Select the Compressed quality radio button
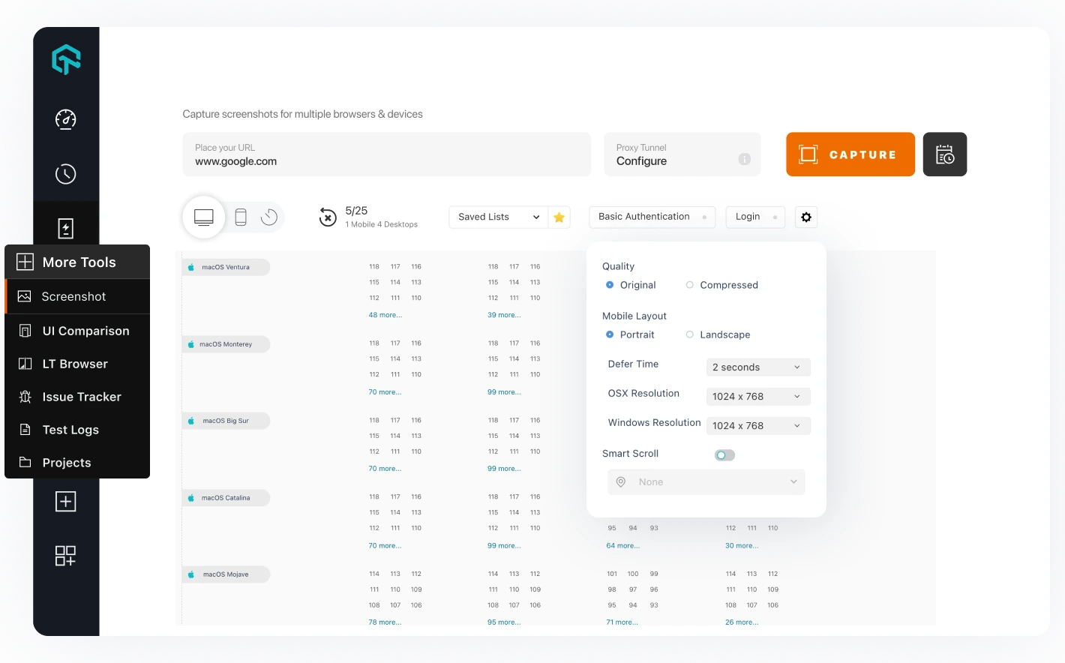 pyautogui.click(x=689, y=285)
